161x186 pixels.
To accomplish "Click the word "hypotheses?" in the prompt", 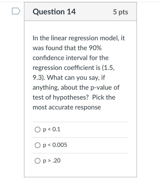I will [x=71, y=98].
